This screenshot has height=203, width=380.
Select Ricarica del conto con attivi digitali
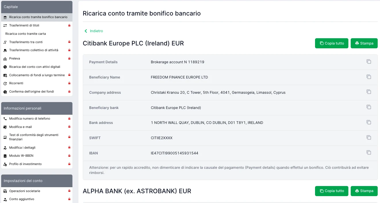[34, 67]
